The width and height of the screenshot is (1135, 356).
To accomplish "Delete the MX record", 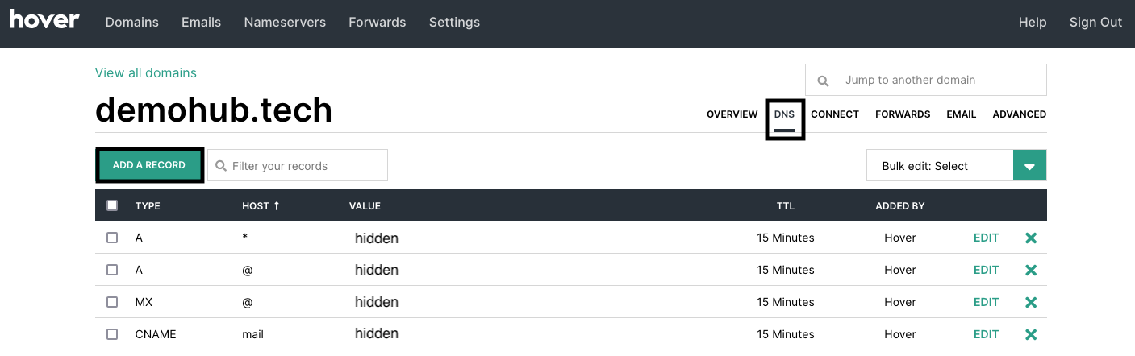I will (1030, 303).
